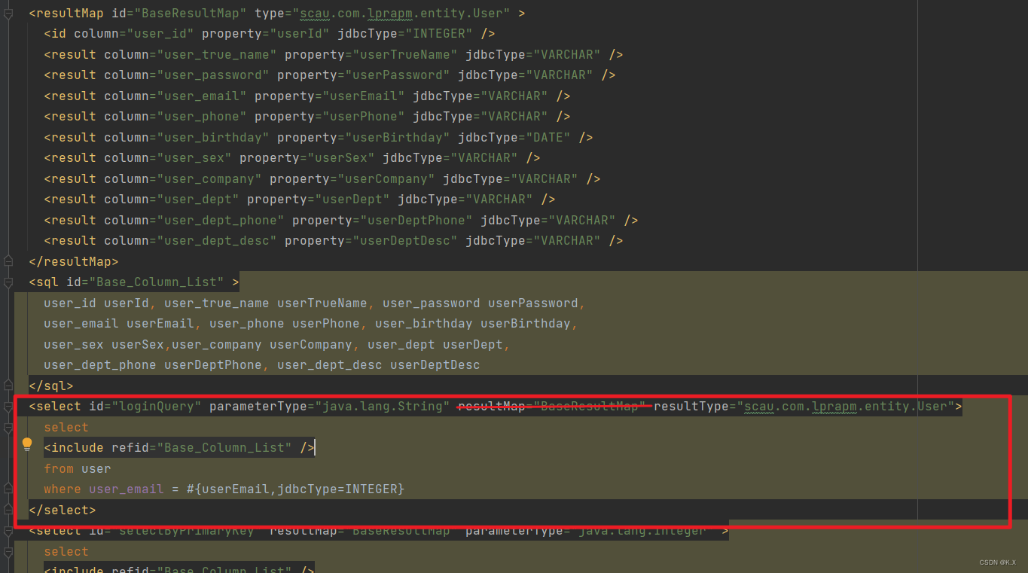
Task: Click "user_dept userDept" in sql list
Action: (x=435, y=344)
